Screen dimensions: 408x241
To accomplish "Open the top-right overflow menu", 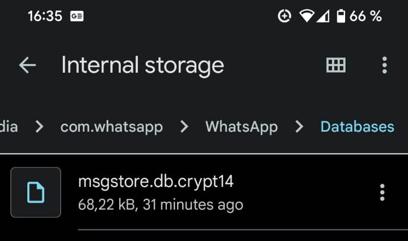I will coord(384,66).
